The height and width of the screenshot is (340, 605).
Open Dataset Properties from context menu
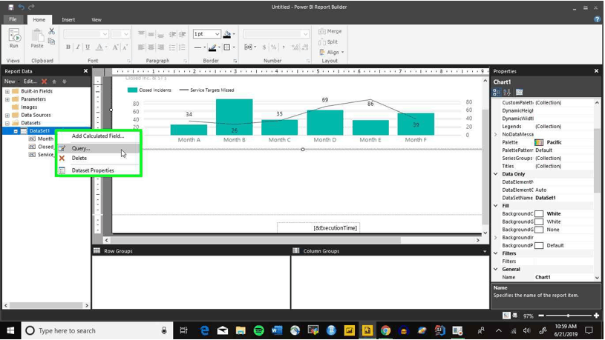coord(99,170)
